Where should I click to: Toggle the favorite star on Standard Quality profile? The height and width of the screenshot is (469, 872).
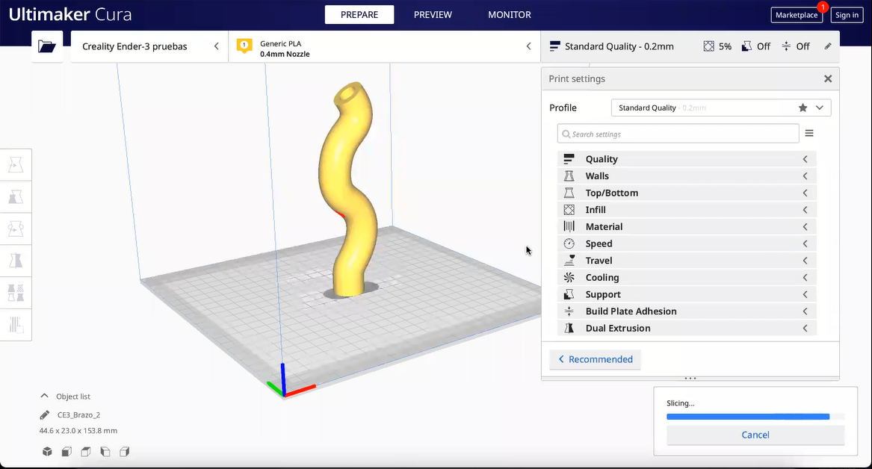(803, 108)
